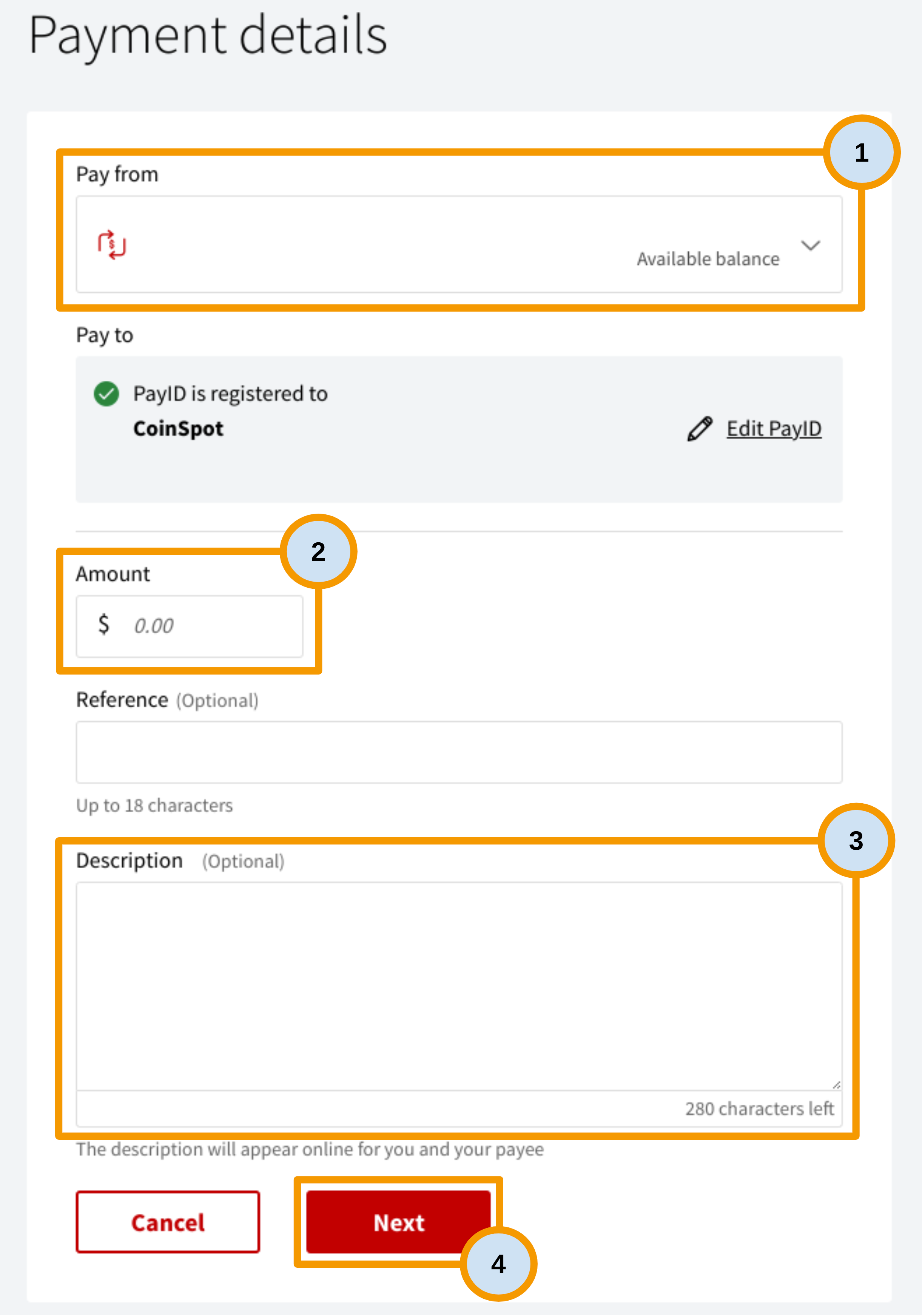The image size is (922, 1315).
Task: Expand the Pay from chevron arrow
Action: [x=810, y=246]
